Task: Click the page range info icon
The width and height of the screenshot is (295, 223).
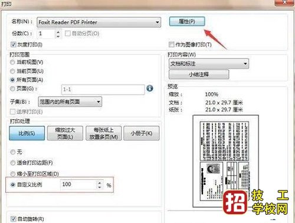Action: 150,88
